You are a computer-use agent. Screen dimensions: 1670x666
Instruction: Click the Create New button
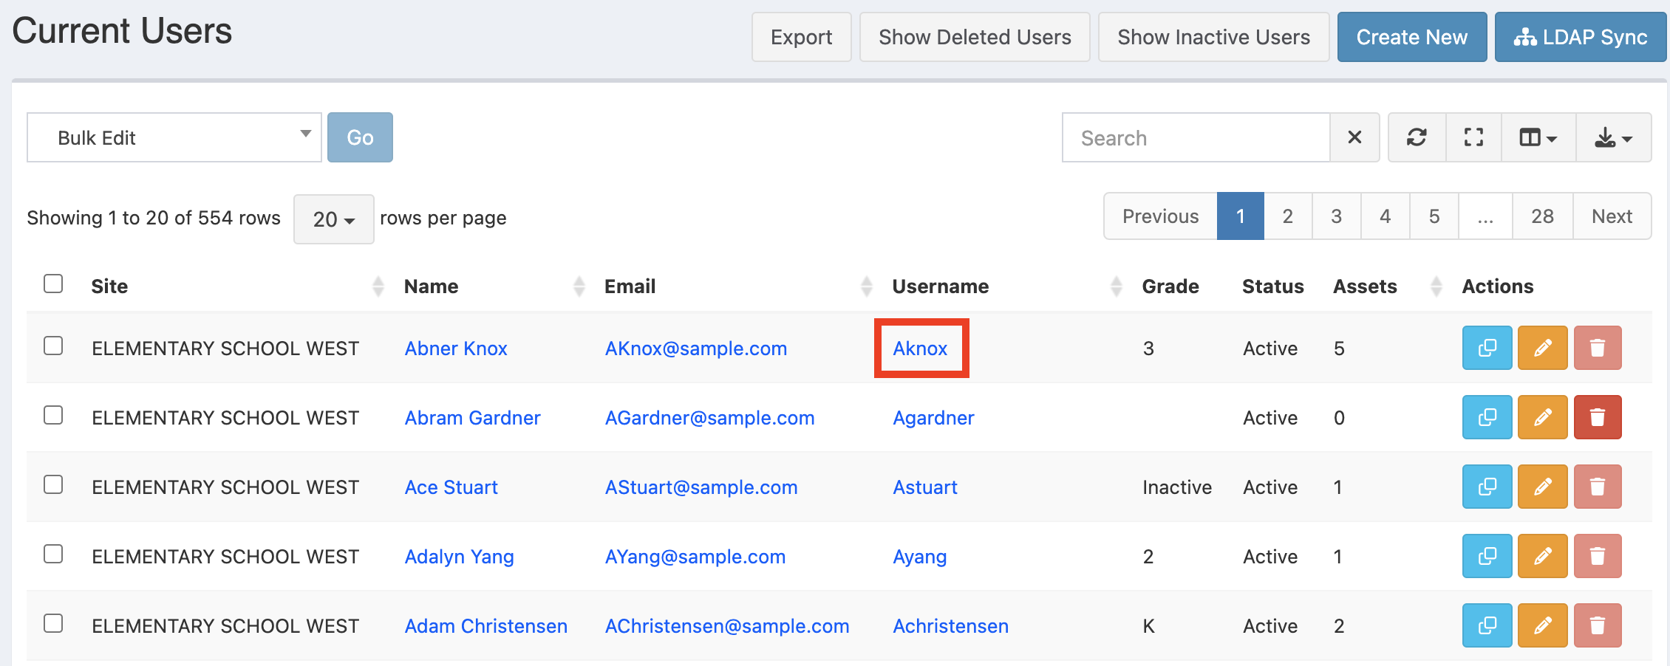[1411, 37]
